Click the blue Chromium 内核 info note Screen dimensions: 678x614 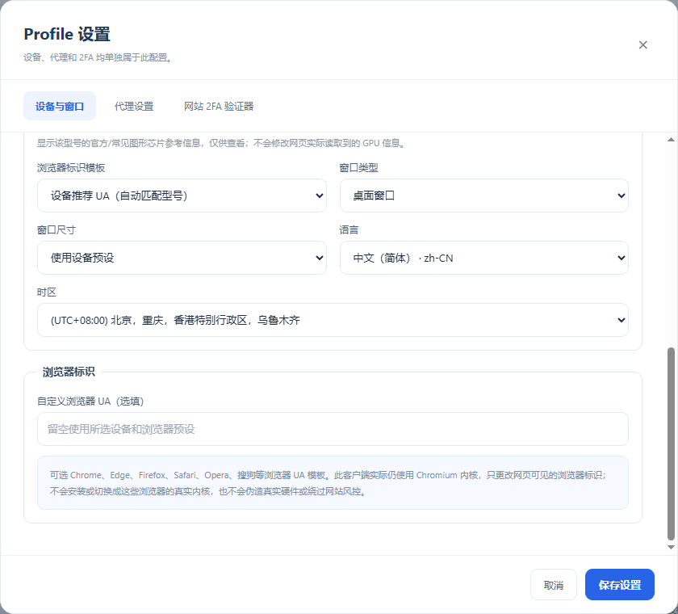[x=333, y=483]
